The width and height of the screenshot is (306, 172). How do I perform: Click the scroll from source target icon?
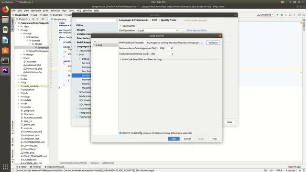(x=33, y=19)
